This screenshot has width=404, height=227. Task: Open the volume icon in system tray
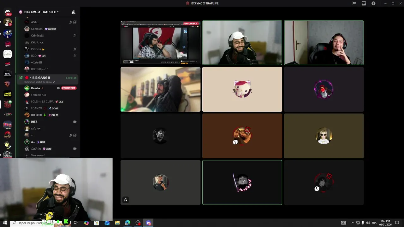[368, 223]
